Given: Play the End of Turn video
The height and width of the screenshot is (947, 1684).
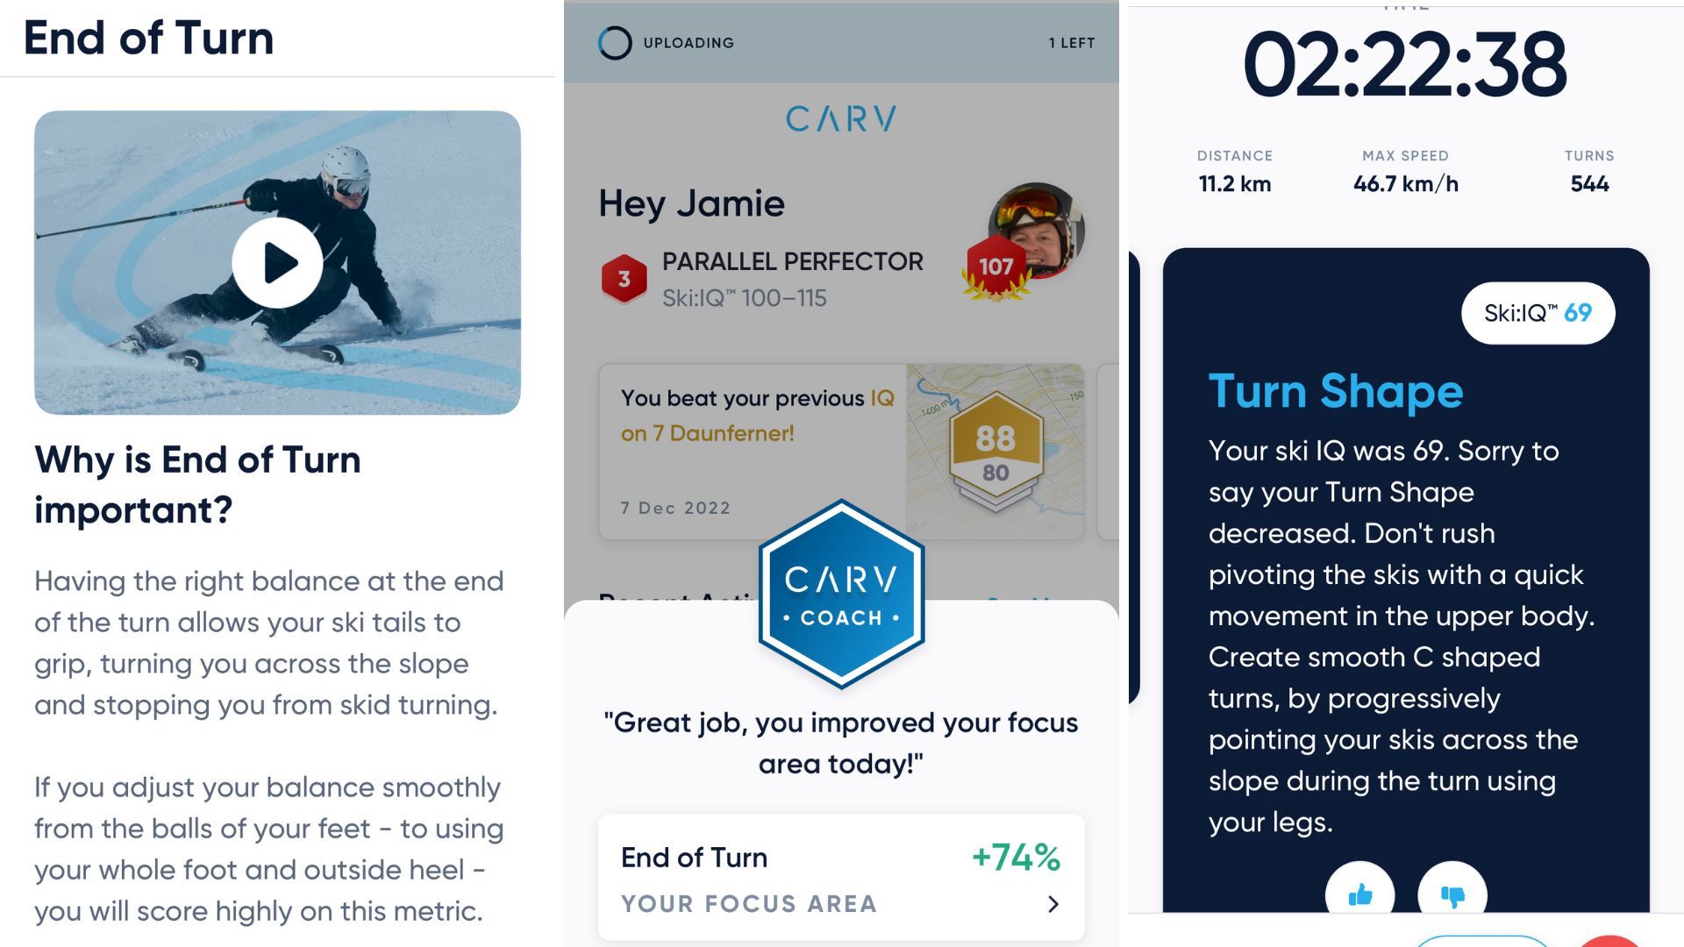Looking at the screenshot, I should coord(277,262).
